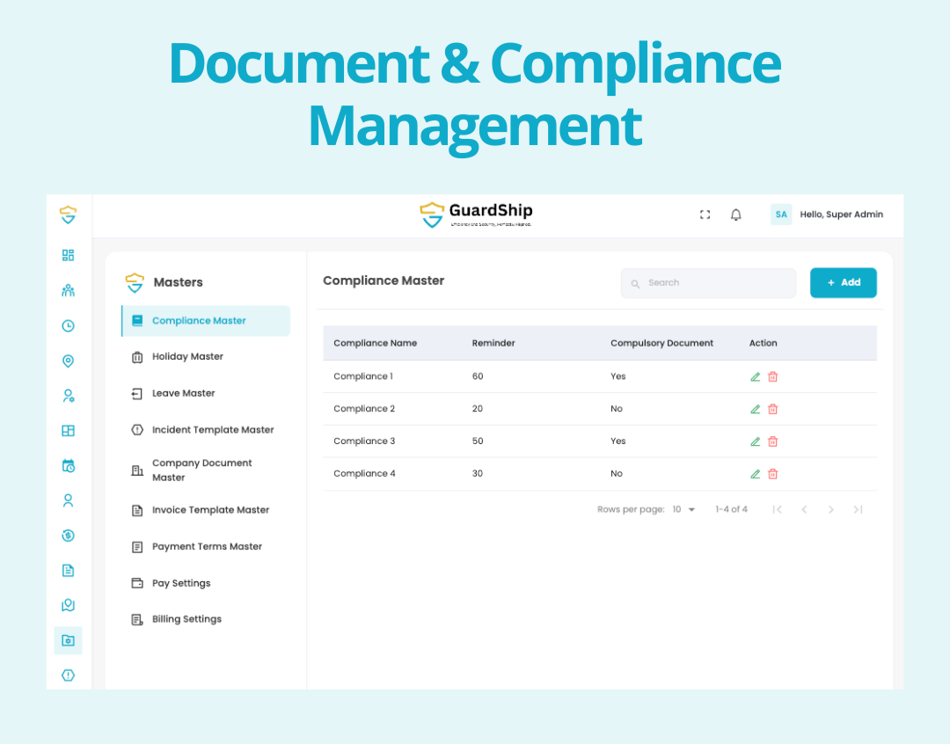
Task: Open Leave Master menu item
Action: [x=206, y=393]
